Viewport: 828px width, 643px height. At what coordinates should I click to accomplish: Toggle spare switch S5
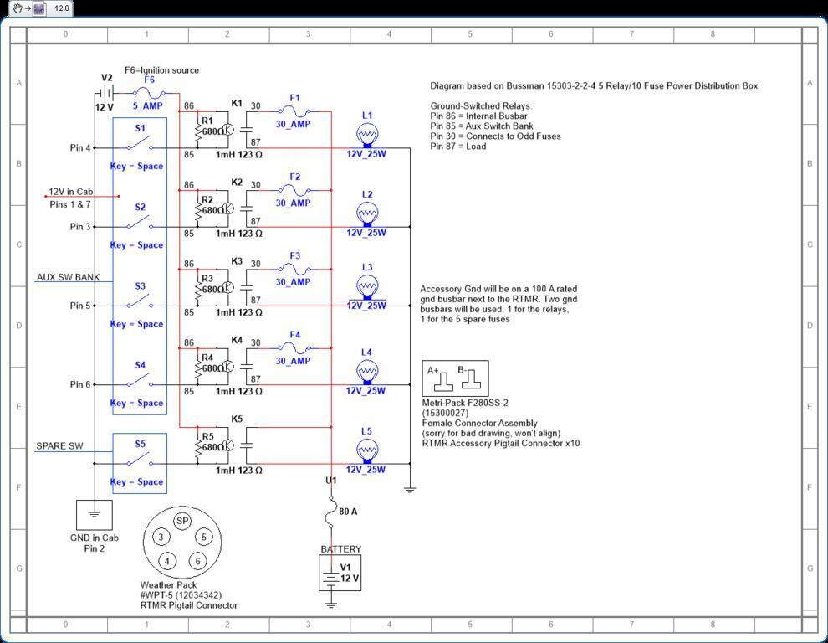(x=140, y=459)
